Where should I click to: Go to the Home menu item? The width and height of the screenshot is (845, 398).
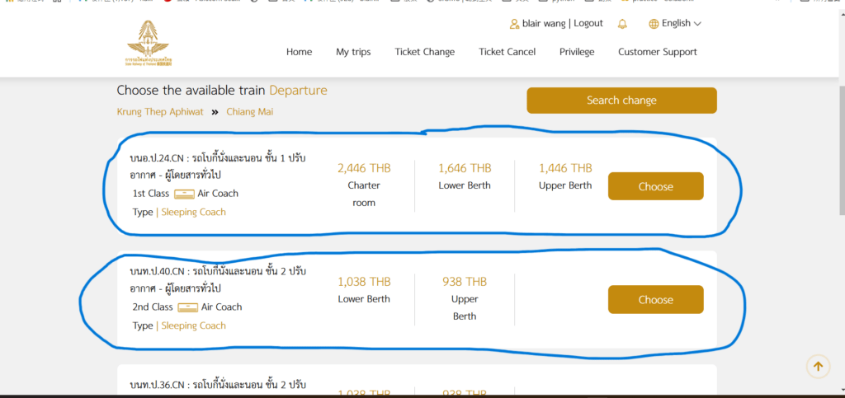click(x=299, y=52)
